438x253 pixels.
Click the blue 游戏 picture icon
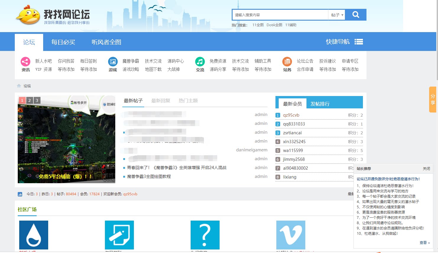[x=113, y=62]
